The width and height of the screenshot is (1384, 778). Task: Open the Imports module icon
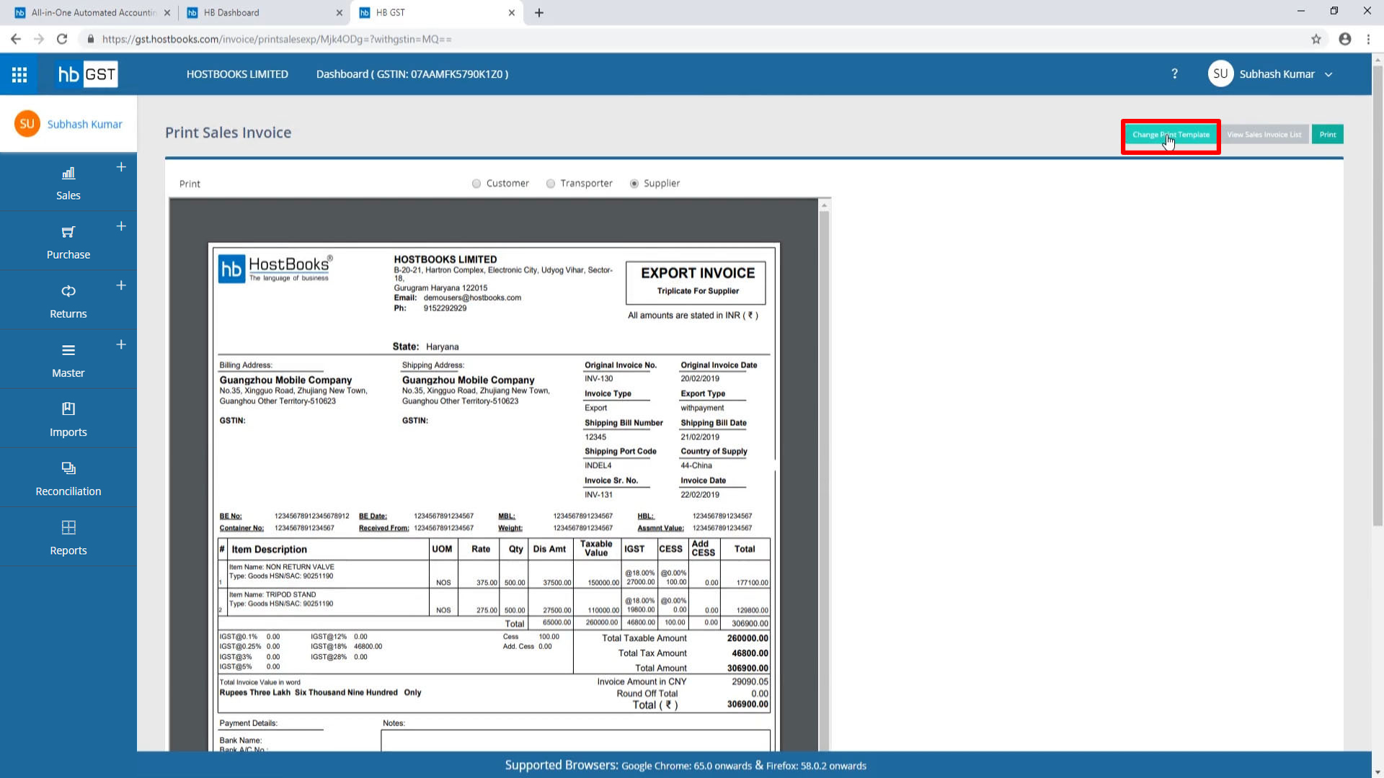68,409
